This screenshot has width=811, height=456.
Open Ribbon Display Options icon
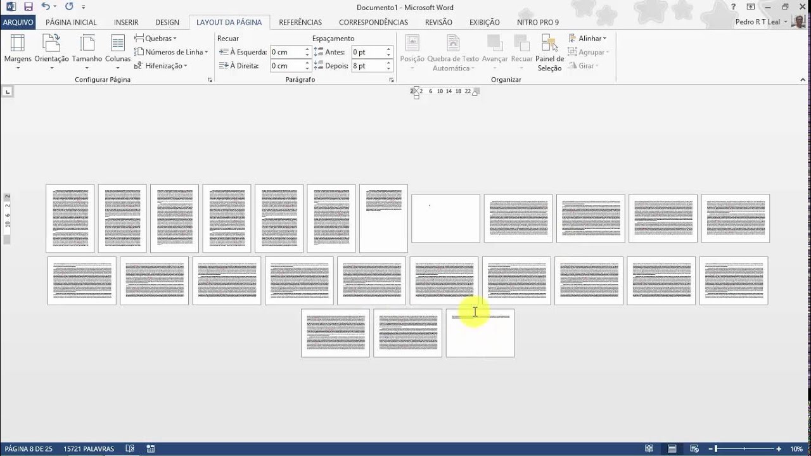pos(751,7)
